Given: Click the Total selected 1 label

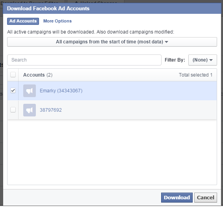Looking at the screenshot, I should click(x=195, y=75).
